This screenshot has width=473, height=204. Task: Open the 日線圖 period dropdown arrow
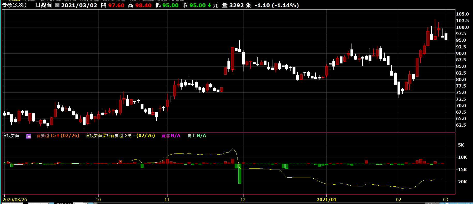[x=57, y=5]
